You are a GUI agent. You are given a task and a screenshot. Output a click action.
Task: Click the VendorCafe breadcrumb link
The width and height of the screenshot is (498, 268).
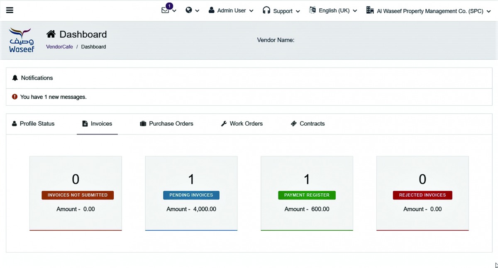59,47
